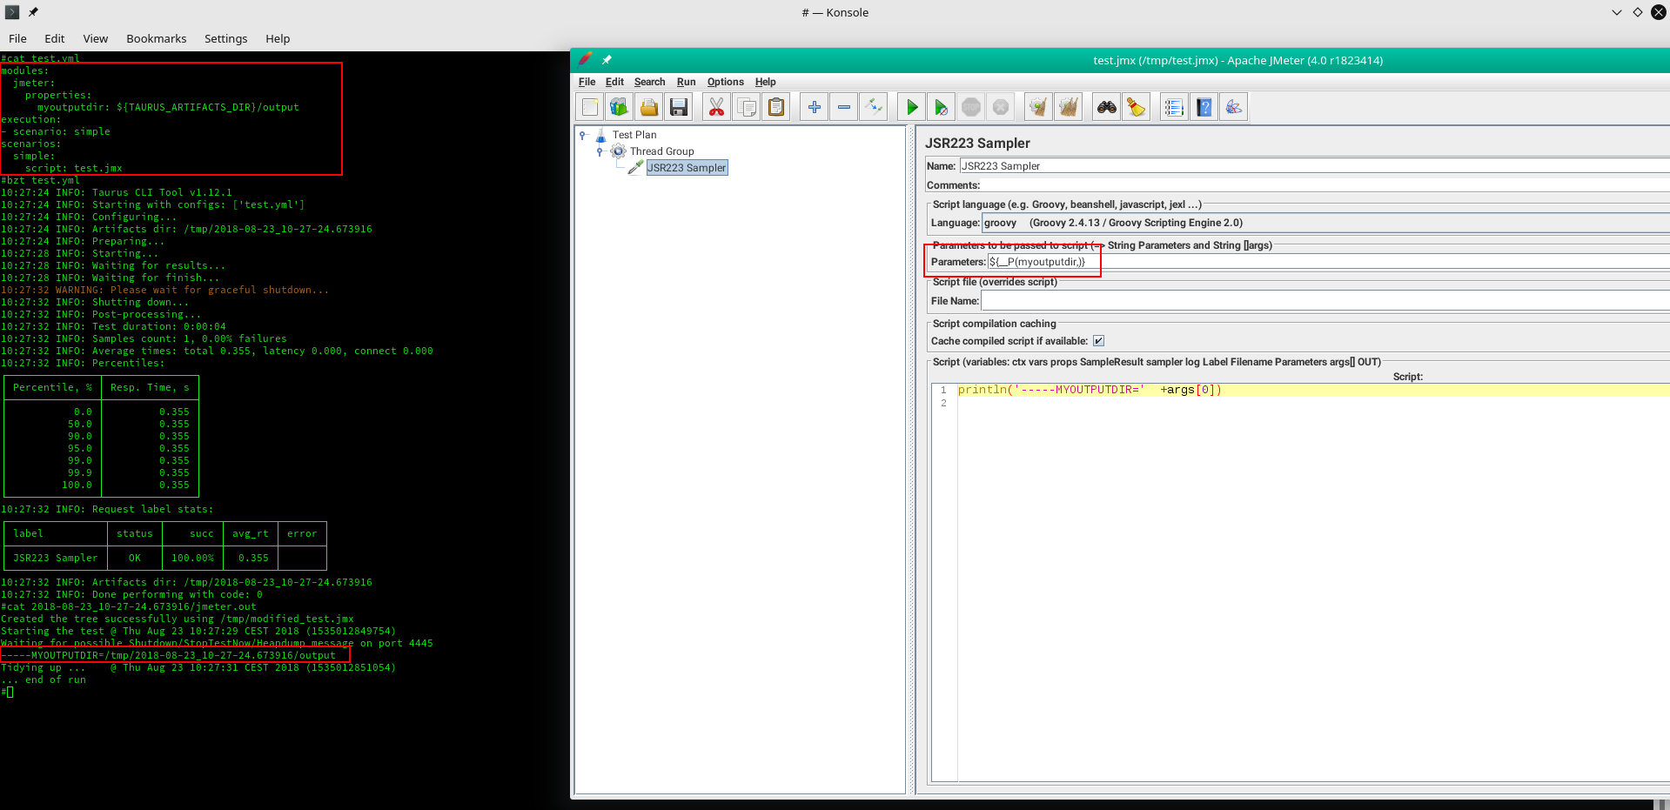Click the Open folder icon in JMeter toolbar
Image resolution: width=1670 pixels, height=810 pixels.
[x=649, y=107]
